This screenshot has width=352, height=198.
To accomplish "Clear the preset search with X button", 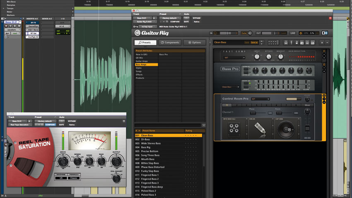I will [204, 125].
